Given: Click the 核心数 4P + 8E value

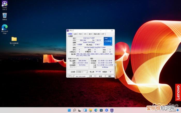Looking at the screenshot, I should click(x=98, y=72).
